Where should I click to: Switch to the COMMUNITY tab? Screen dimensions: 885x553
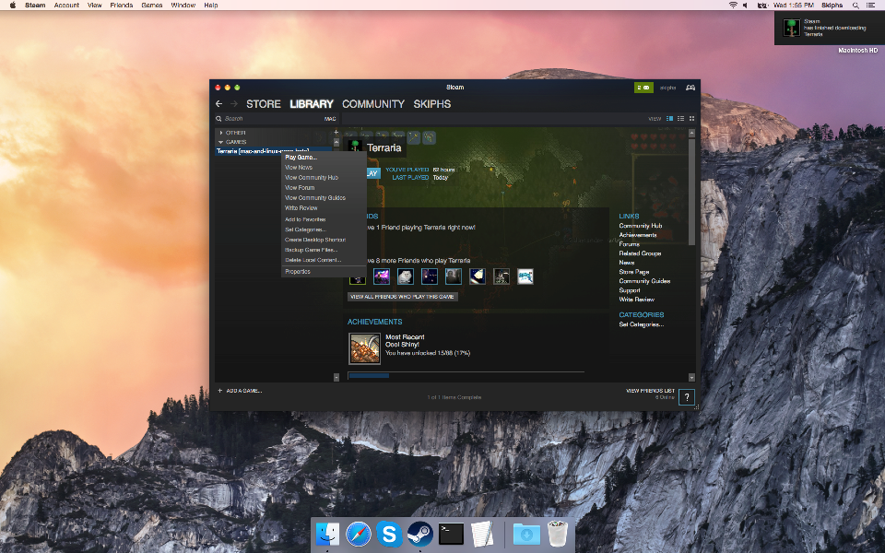(373, 104)
